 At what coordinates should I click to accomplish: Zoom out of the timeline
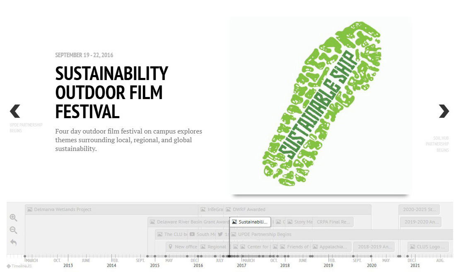[13, 230]
